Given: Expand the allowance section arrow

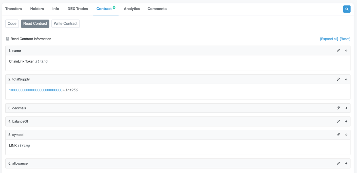Looking at the screenshot, I should click(x=346, y=164).
